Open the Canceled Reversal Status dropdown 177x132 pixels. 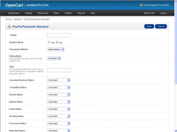59,80
